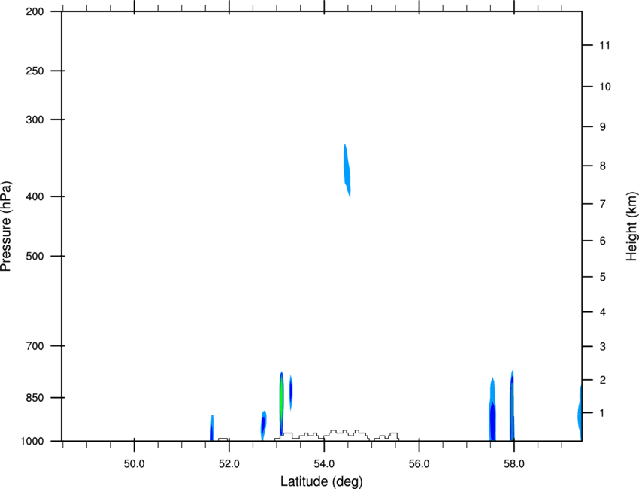Click the Latitude (deg) axis title

(321, 481)
